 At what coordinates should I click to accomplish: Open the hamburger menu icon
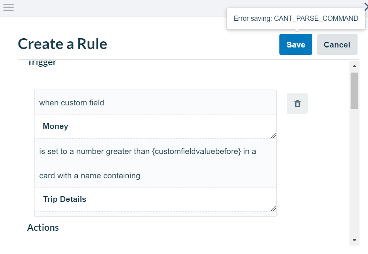(x=9, y=7)
